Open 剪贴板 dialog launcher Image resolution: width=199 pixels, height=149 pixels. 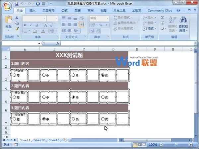coord(18,37)
